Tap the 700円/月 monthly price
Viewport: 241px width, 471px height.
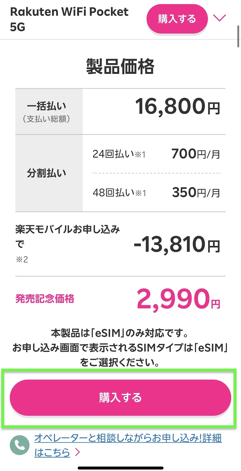pos(196,154)
